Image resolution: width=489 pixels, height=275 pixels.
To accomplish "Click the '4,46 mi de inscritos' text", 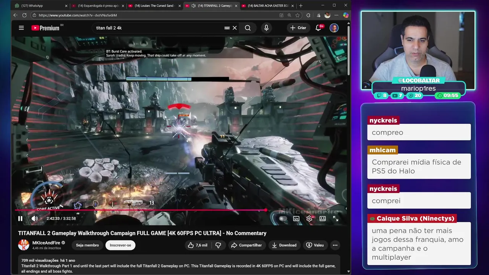I will (47, 248).
